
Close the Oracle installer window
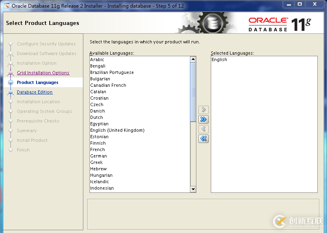click(315, 4)
